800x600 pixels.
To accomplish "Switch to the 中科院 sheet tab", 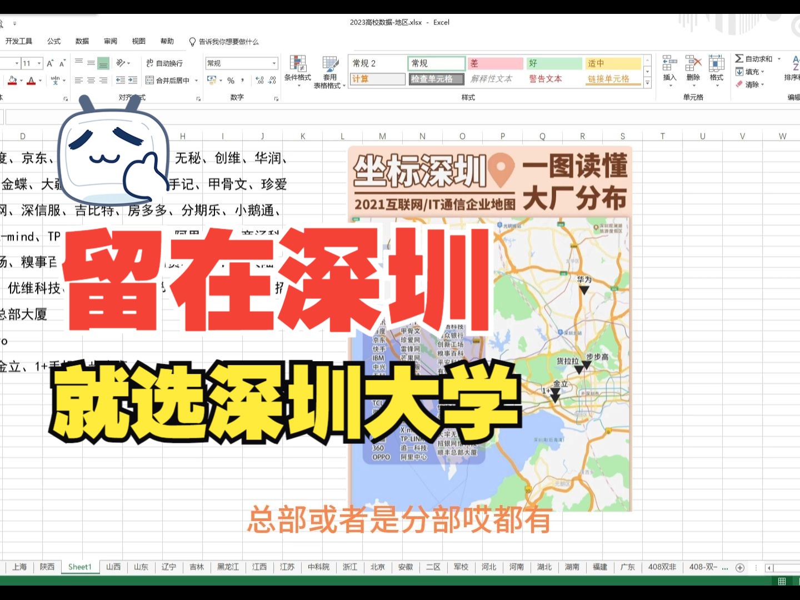I will pos(319,567).
